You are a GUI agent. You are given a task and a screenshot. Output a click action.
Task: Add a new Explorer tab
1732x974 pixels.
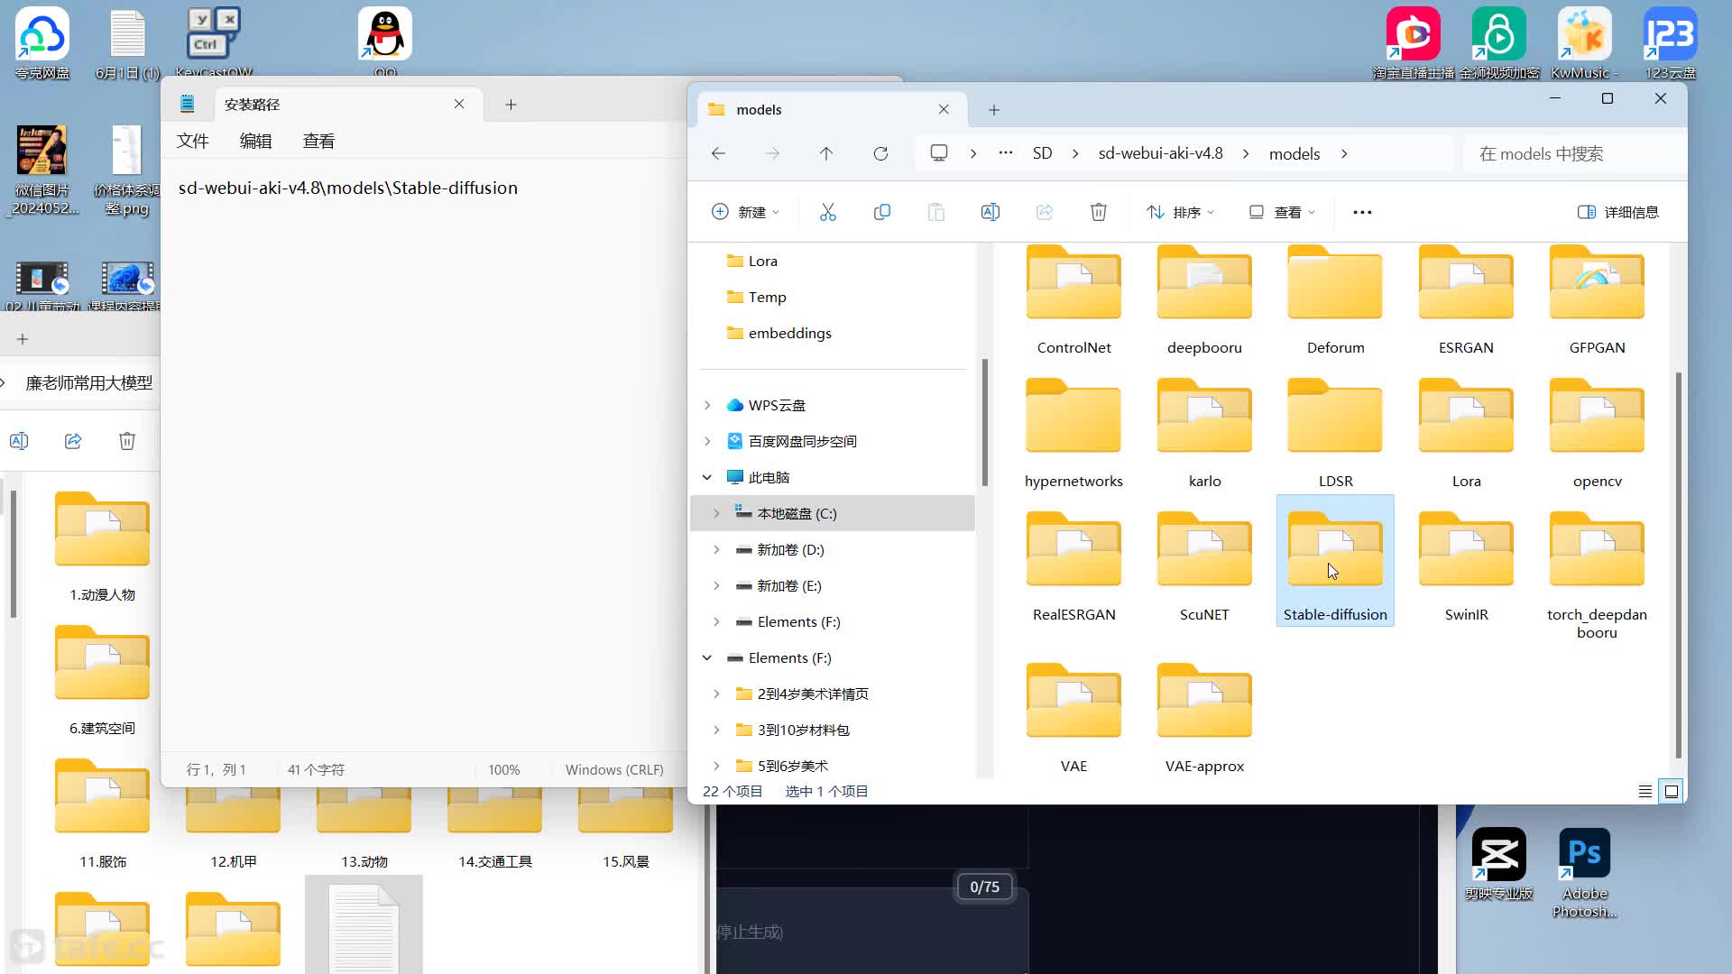[993, 109]
